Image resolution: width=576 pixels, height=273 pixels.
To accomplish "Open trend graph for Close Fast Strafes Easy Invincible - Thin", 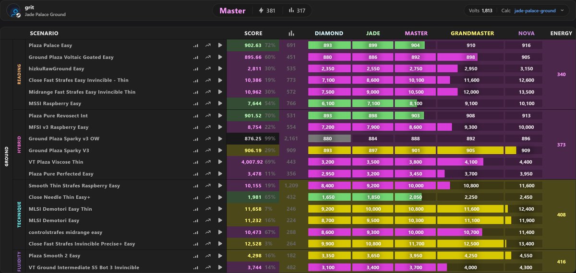I will tap(208, 80).
